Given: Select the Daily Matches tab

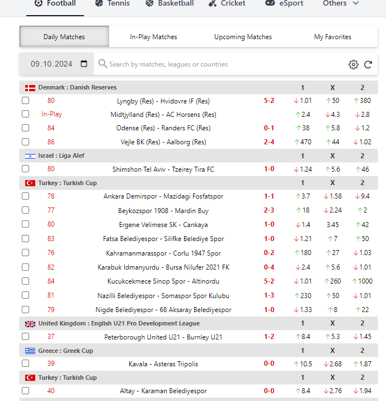Looking at the screenshot, I should click(x=64, y=36).
